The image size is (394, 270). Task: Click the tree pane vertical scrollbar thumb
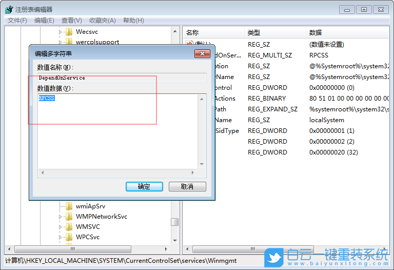coord(174,222)
